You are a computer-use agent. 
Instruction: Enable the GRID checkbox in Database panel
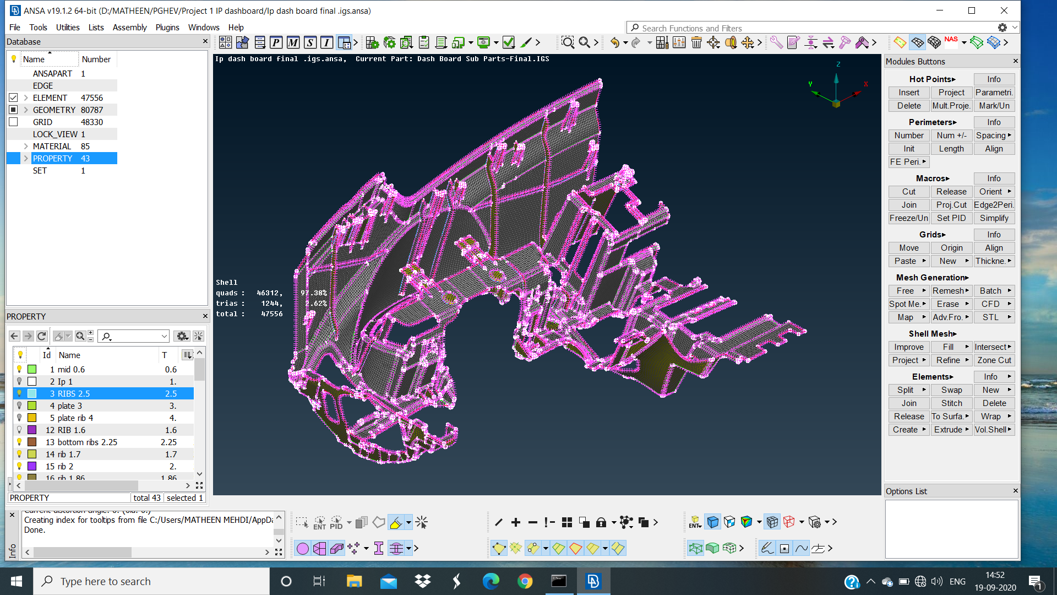click(14, 122)
